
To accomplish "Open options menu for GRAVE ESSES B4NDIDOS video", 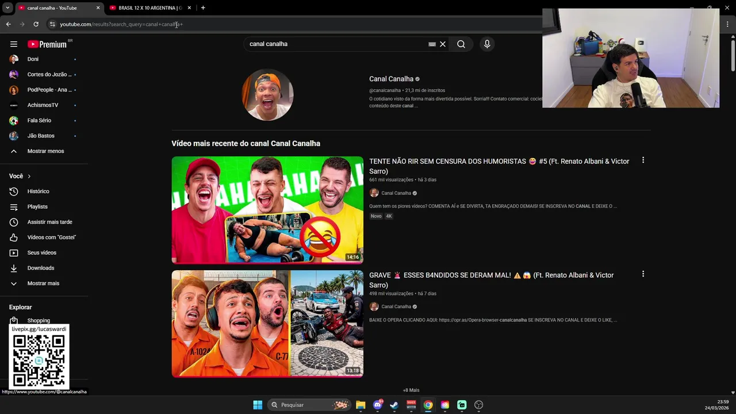I will [x=643, y=274].
